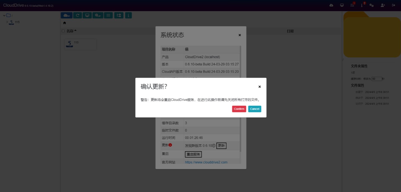This screenshot has height=192, width=401.
Task: Cancel the update confirmation
Action: tap(254, 109)
